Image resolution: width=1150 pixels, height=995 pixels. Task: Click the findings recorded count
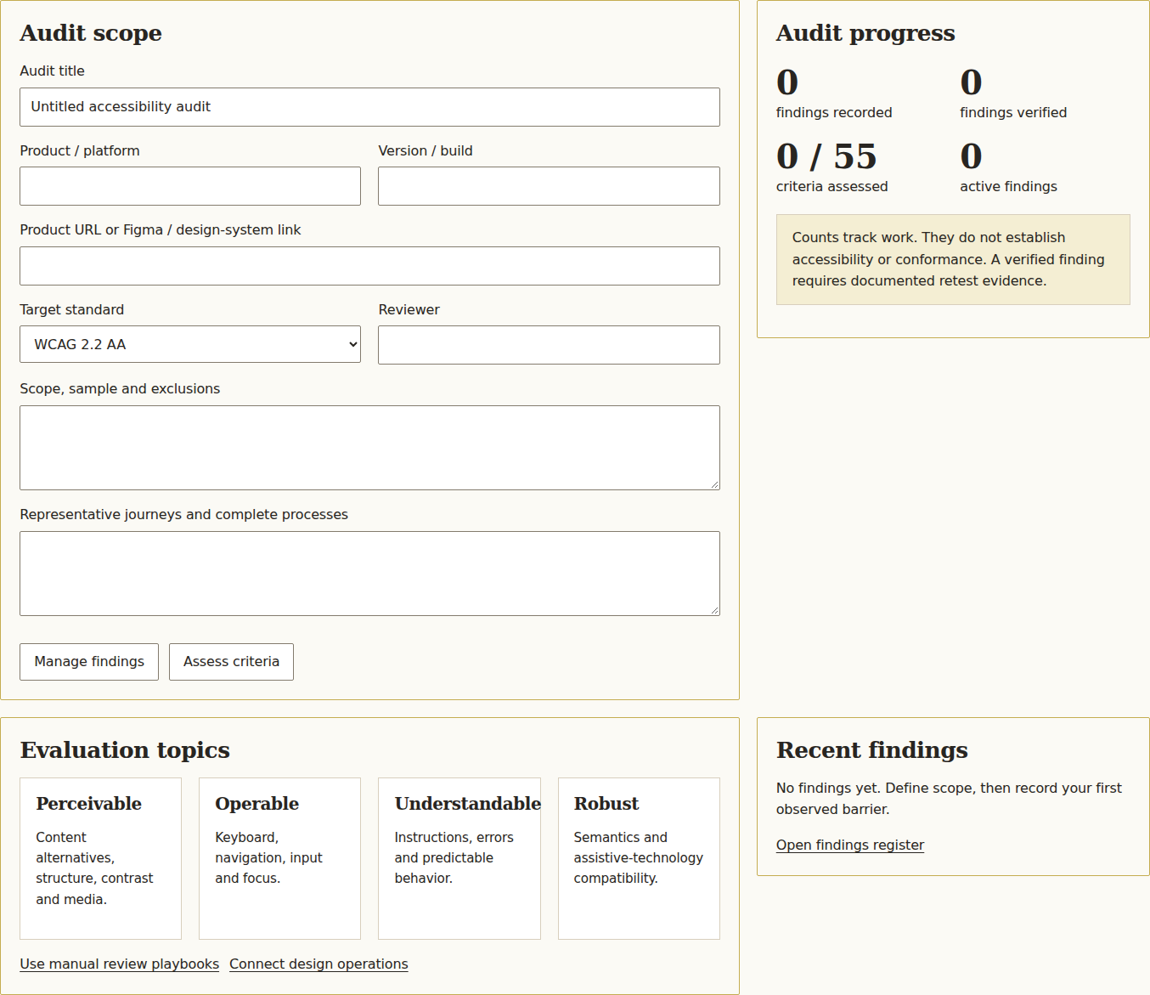click(787, 82)
